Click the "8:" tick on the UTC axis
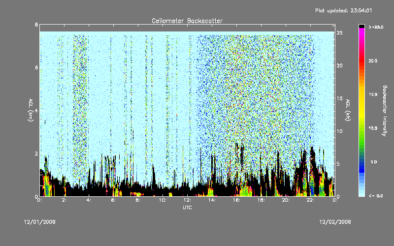 point(138,200)
